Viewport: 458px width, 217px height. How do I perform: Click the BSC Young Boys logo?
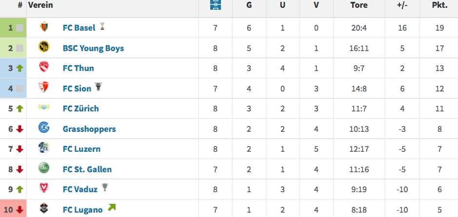(x=44, y=47)
